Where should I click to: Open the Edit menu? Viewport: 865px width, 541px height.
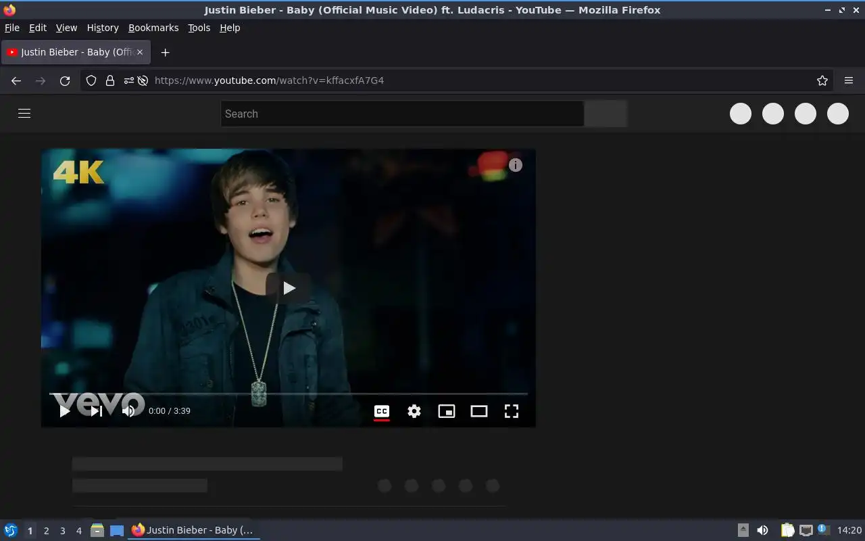pyautogui.click(x=38, y=28)
